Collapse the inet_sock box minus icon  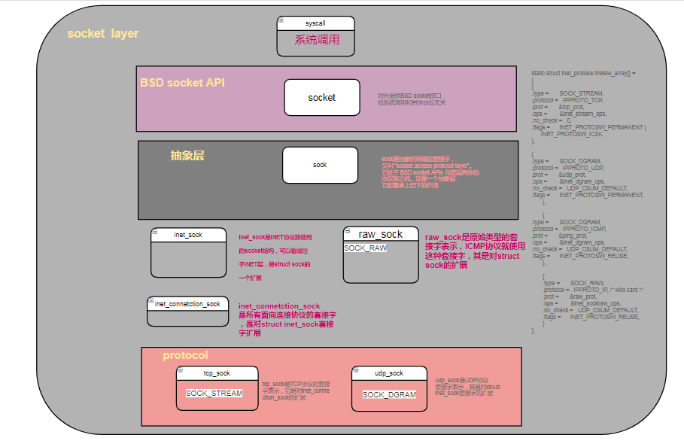(154, 232)
